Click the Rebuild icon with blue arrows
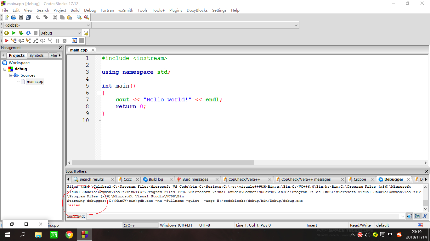 tap(28, 33)
